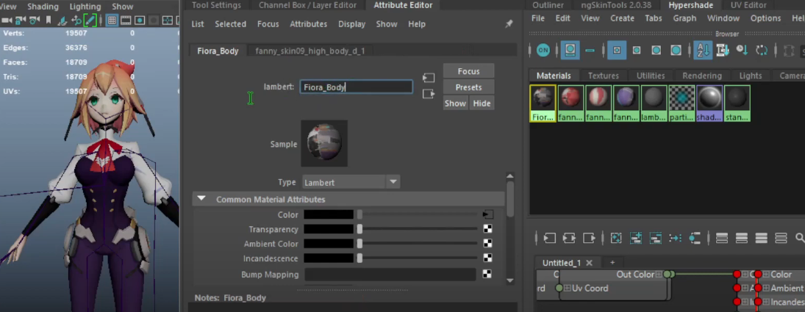This screenshot has width=805, height=312.
Task: Switch to Channel Box / Layer Editor tab
Action: coord(307,5)
